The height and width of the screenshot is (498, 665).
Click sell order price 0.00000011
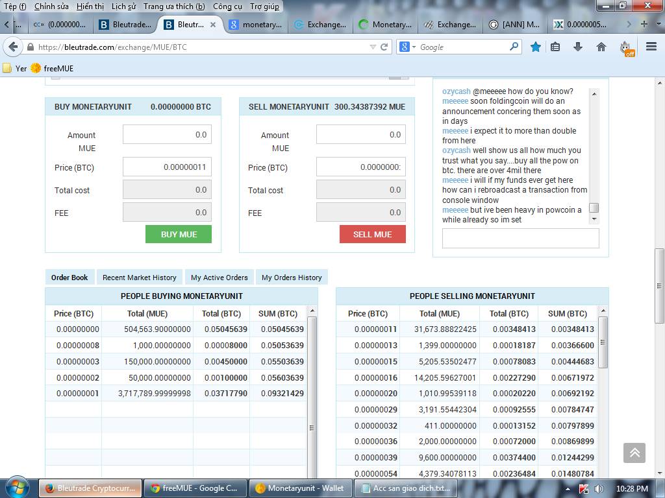(375, 329)
